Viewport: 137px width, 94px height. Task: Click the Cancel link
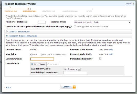click(129, 4)
